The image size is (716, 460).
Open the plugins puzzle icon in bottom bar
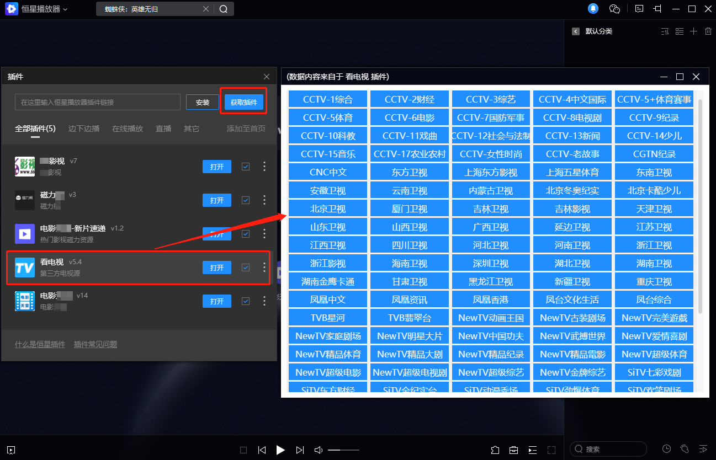(495, 450)
